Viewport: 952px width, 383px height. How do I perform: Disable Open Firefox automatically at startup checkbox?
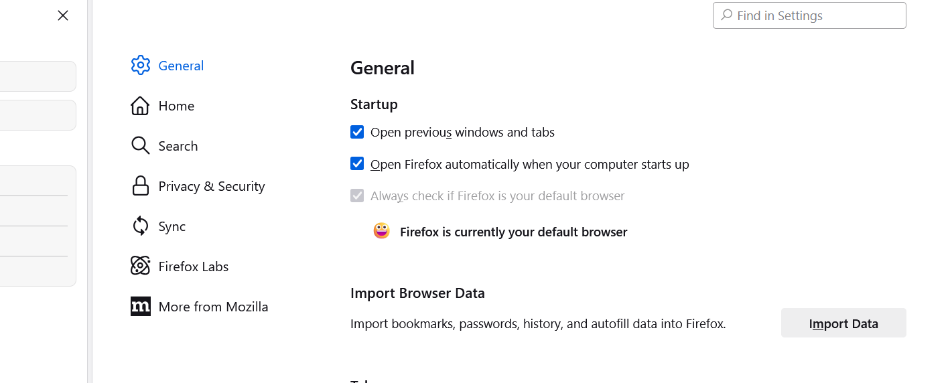(357, 163)
